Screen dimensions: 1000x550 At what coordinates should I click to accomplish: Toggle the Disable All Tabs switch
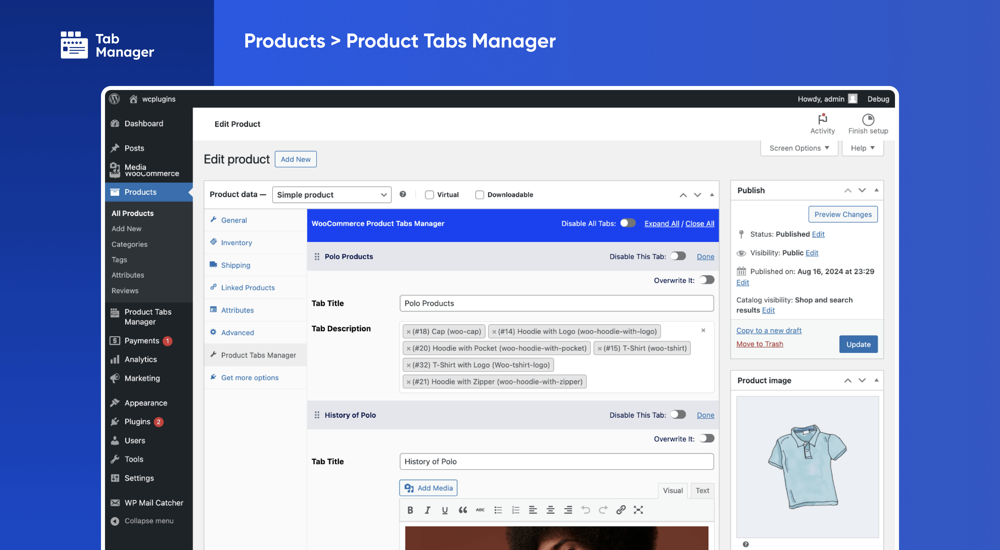point(627,223)
